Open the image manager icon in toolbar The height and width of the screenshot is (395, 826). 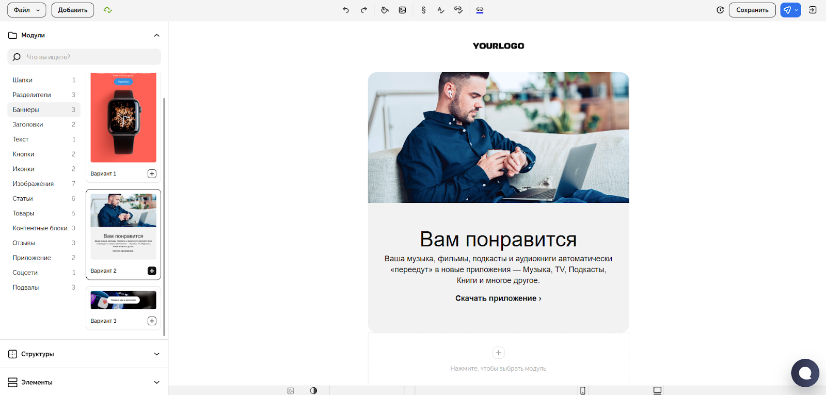[x=403, y=10]
